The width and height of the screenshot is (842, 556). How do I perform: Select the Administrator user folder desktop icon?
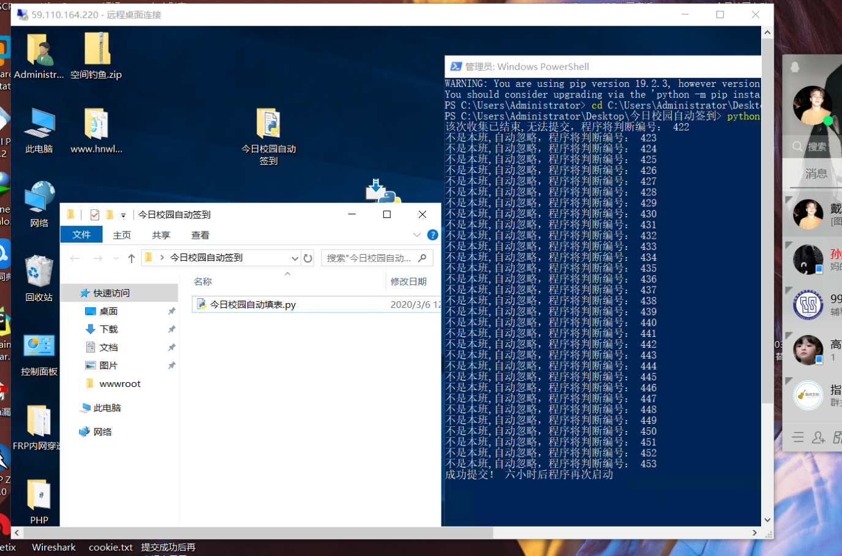click(39, 56)
